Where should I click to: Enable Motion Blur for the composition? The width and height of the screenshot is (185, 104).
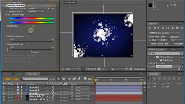point(79,79)
